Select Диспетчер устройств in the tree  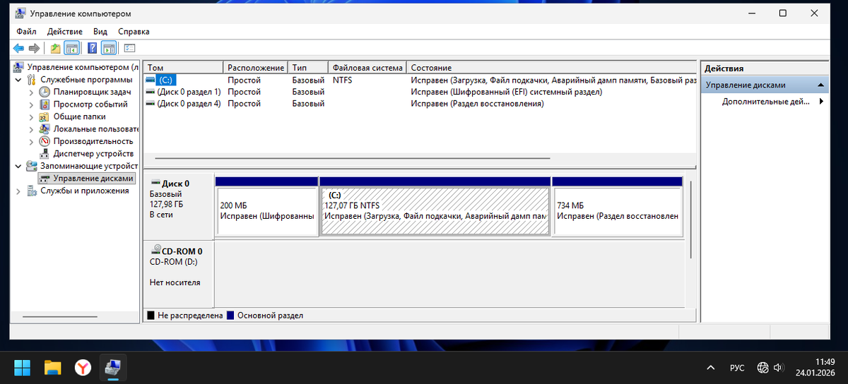click(93, 153)
